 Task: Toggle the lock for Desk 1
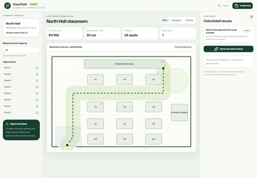tap(37, 68)
